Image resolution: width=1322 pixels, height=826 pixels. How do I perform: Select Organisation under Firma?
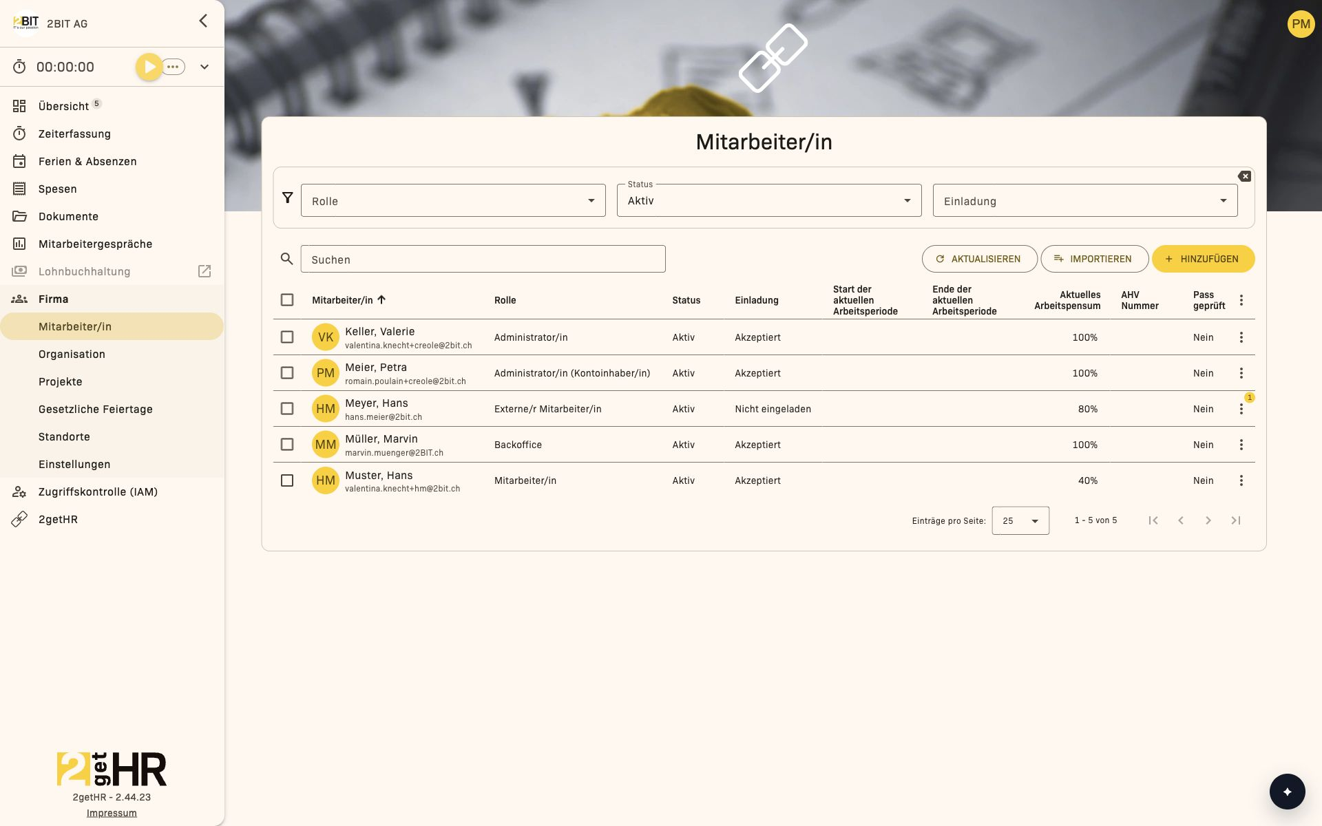tap(72, 354)
